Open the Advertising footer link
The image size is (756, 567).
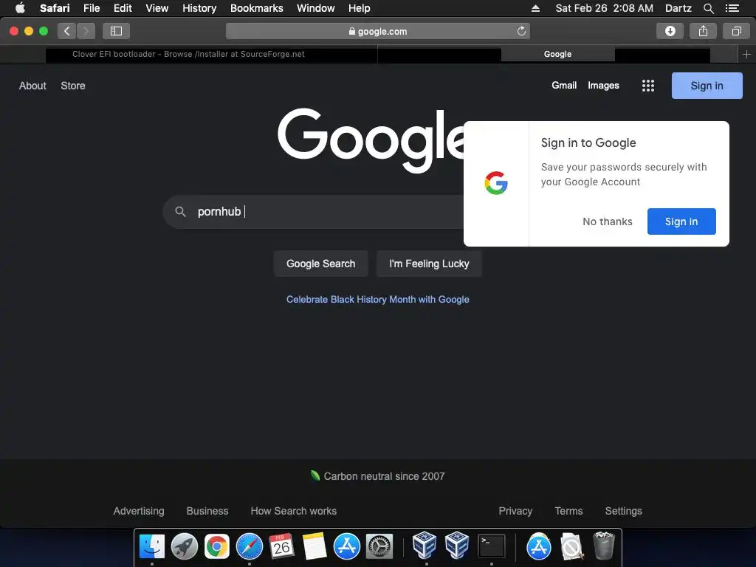click(x=139, y=511)
